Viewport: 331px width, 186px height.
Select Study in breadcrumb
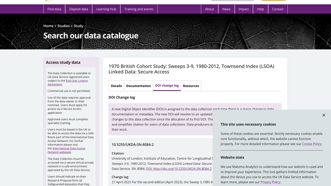[x=78, y=26]
